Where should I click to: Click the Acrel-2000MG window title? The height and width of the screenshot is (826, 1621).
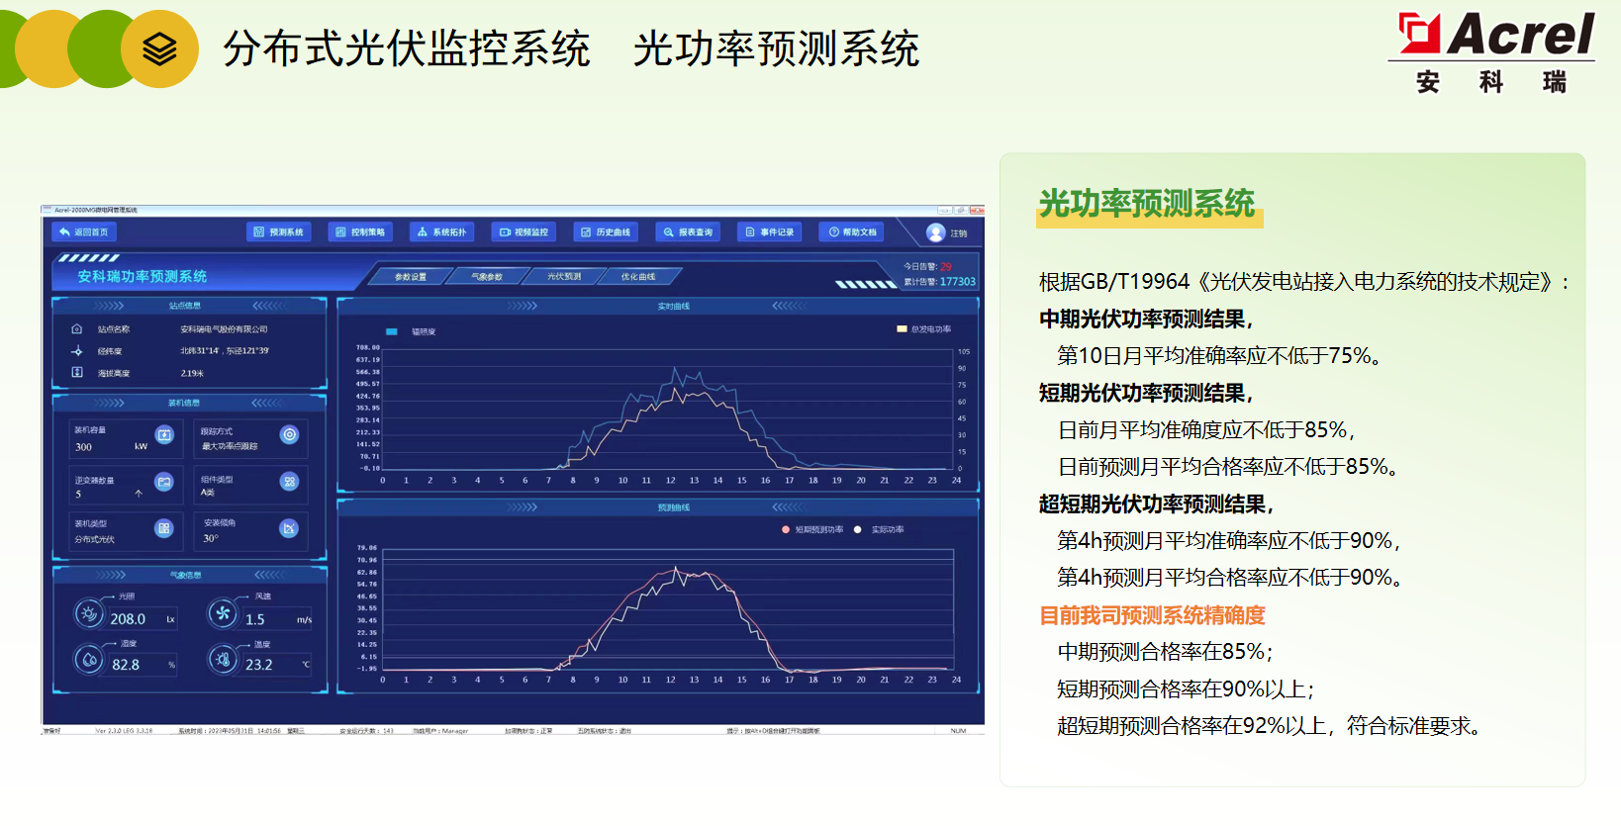(x=96, y=210)
